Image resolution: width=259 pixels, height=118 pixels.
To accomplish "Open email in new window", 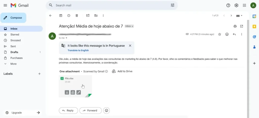I will pyautogui.click(x=242, y=26).
